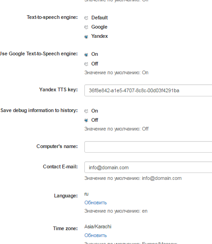Click hint Значение по умолчанию: en
The width and height of the screenshot is (212, 244).
tap(116, 211)
